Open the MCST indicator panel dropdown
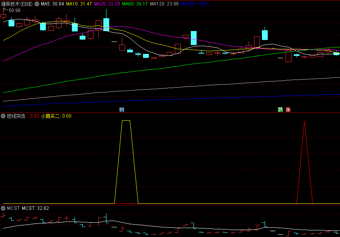Image resolution: width=340 pixels, height=237 pixels. tap(3, 208)
